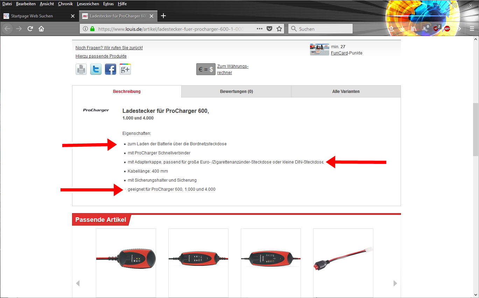The width and height of the screenshot is (479, 298).
Task: Go to the browser home page icon
Action: pyautogui.click(x=41, y=29)
